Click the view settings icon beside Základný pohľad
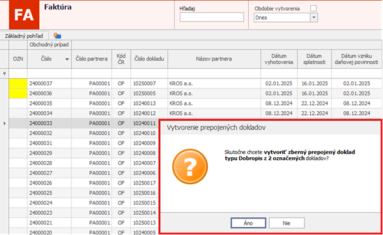The image size is (383, 235). pyautogui.click(x=57, y=36)
